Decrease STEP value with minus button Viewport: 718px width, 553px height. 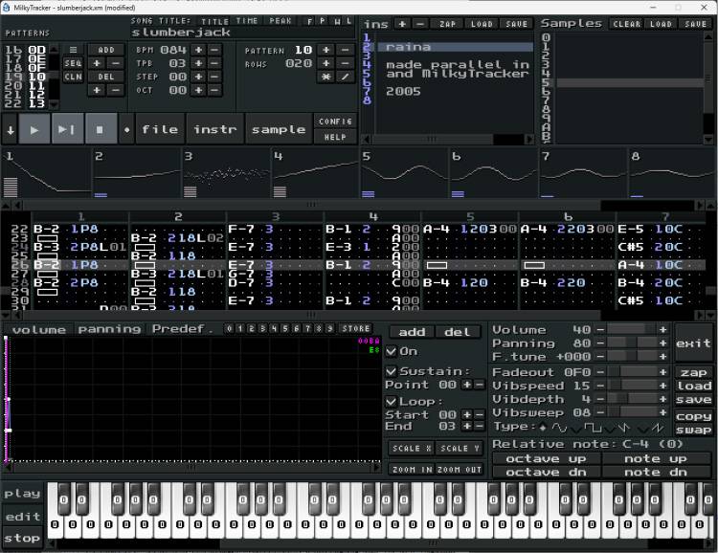click(214, 77)
